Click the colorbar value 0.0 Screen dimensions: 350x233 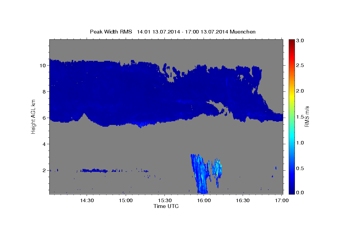300,193
